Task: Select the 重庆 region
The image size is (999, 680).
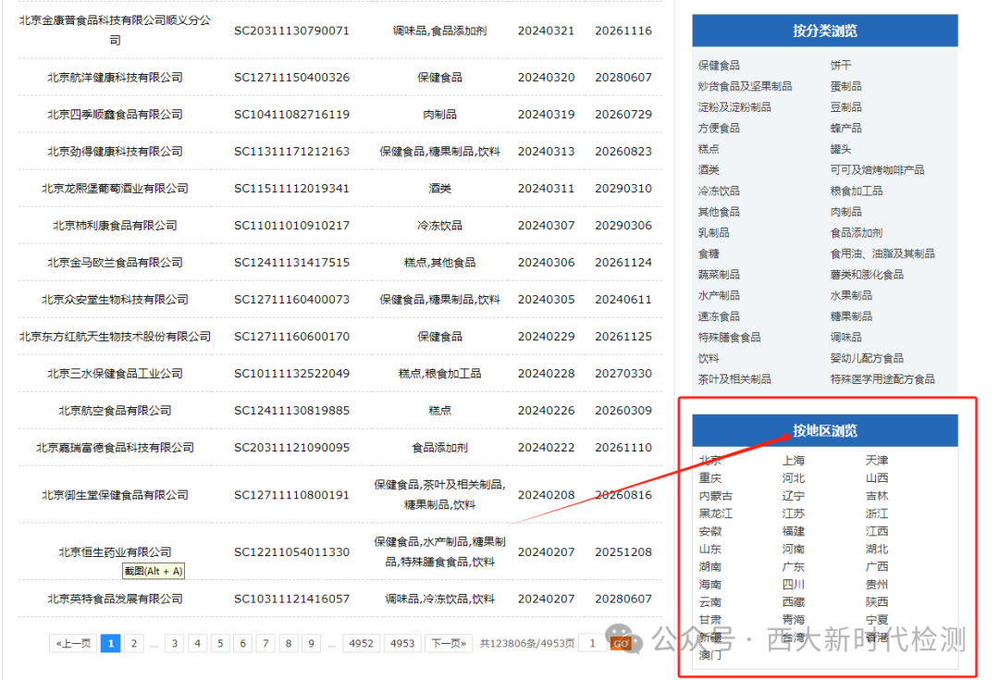Action: (x=709, y=478)
